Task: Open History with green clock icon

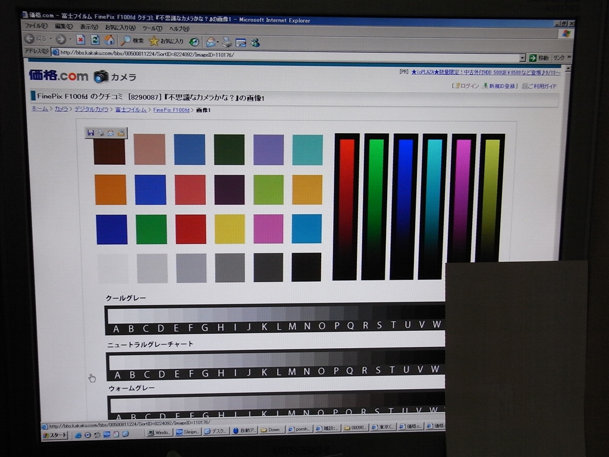Action: coord(194,42)
